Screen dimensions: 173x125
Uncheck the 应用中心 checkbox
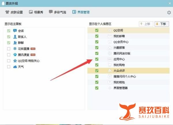(x=97, y=59)
